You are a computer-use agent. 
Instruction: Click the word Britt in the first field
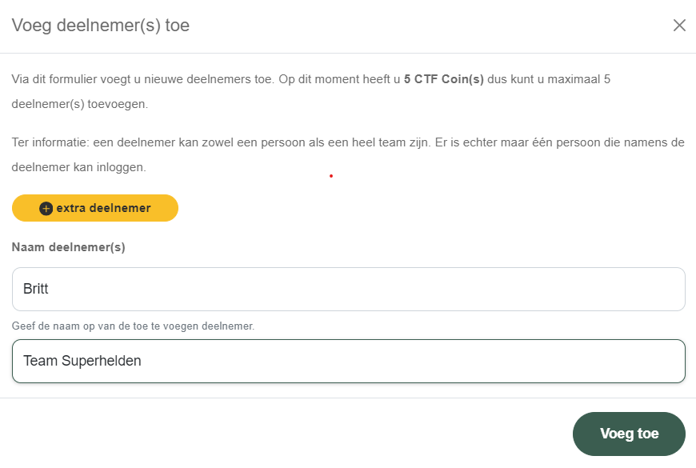click(x=36, y=289)
